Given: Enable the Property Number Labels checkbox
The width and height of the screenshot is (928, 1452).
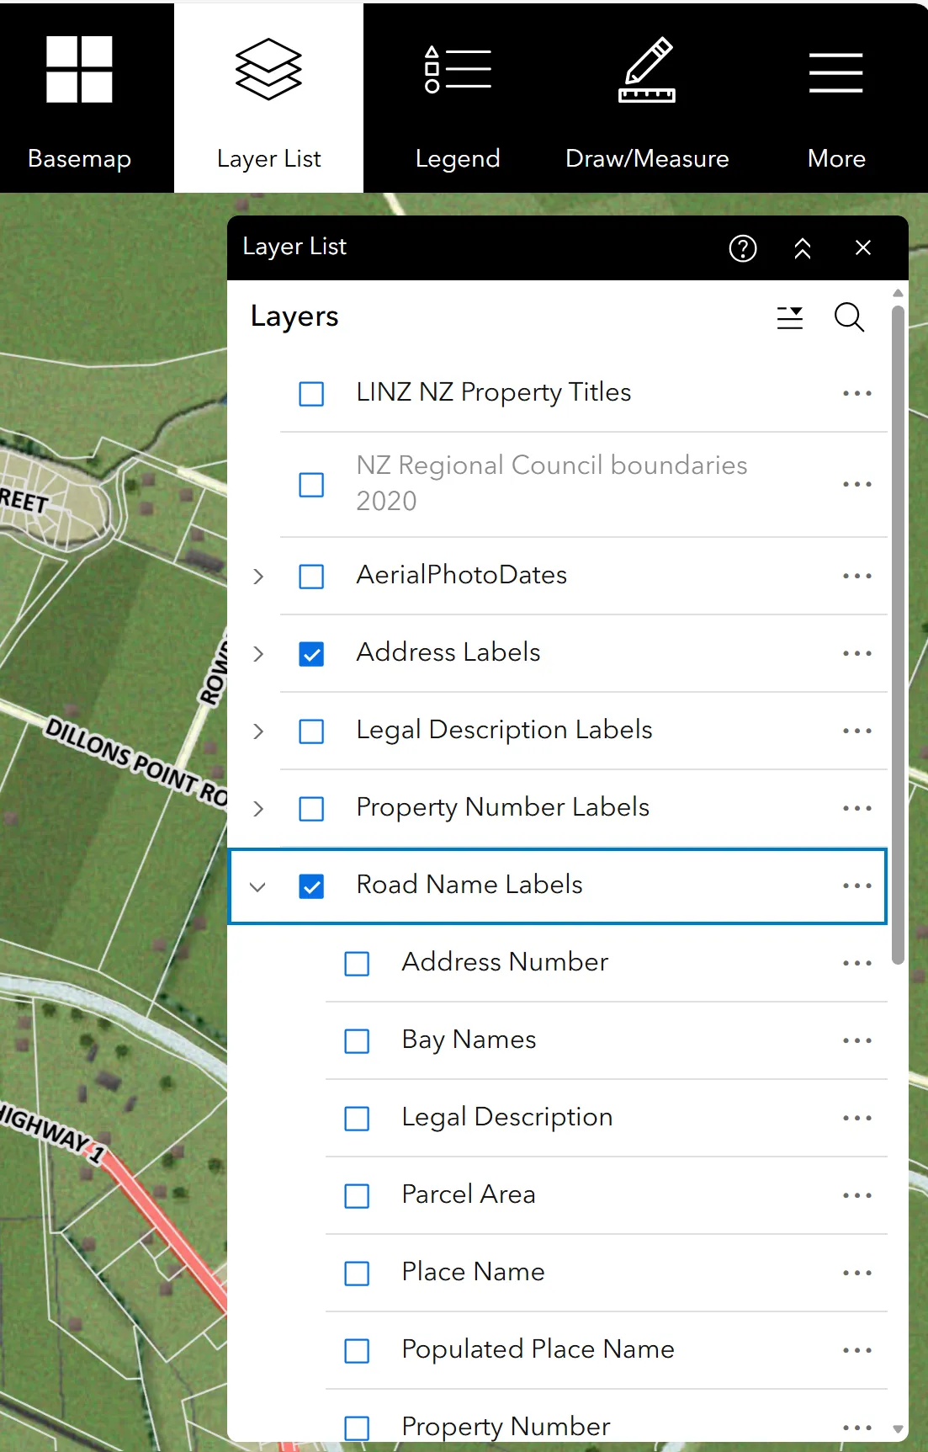Looking at the screenshot, I should click(x=311, y=809).
